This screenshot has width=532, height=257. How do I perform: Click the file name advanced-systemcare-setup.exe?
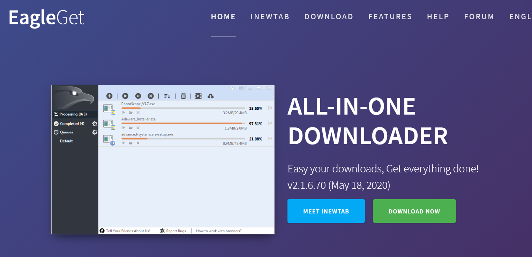tap(147, 134)
